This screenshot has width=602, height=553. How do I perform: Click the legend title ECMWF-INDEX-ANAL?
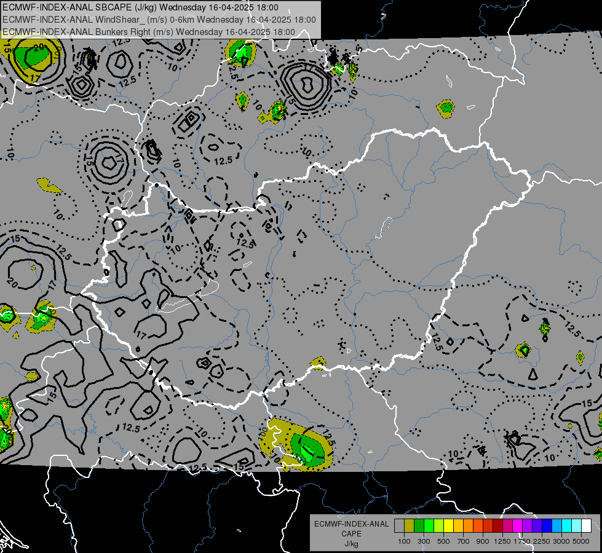[351, 524]
